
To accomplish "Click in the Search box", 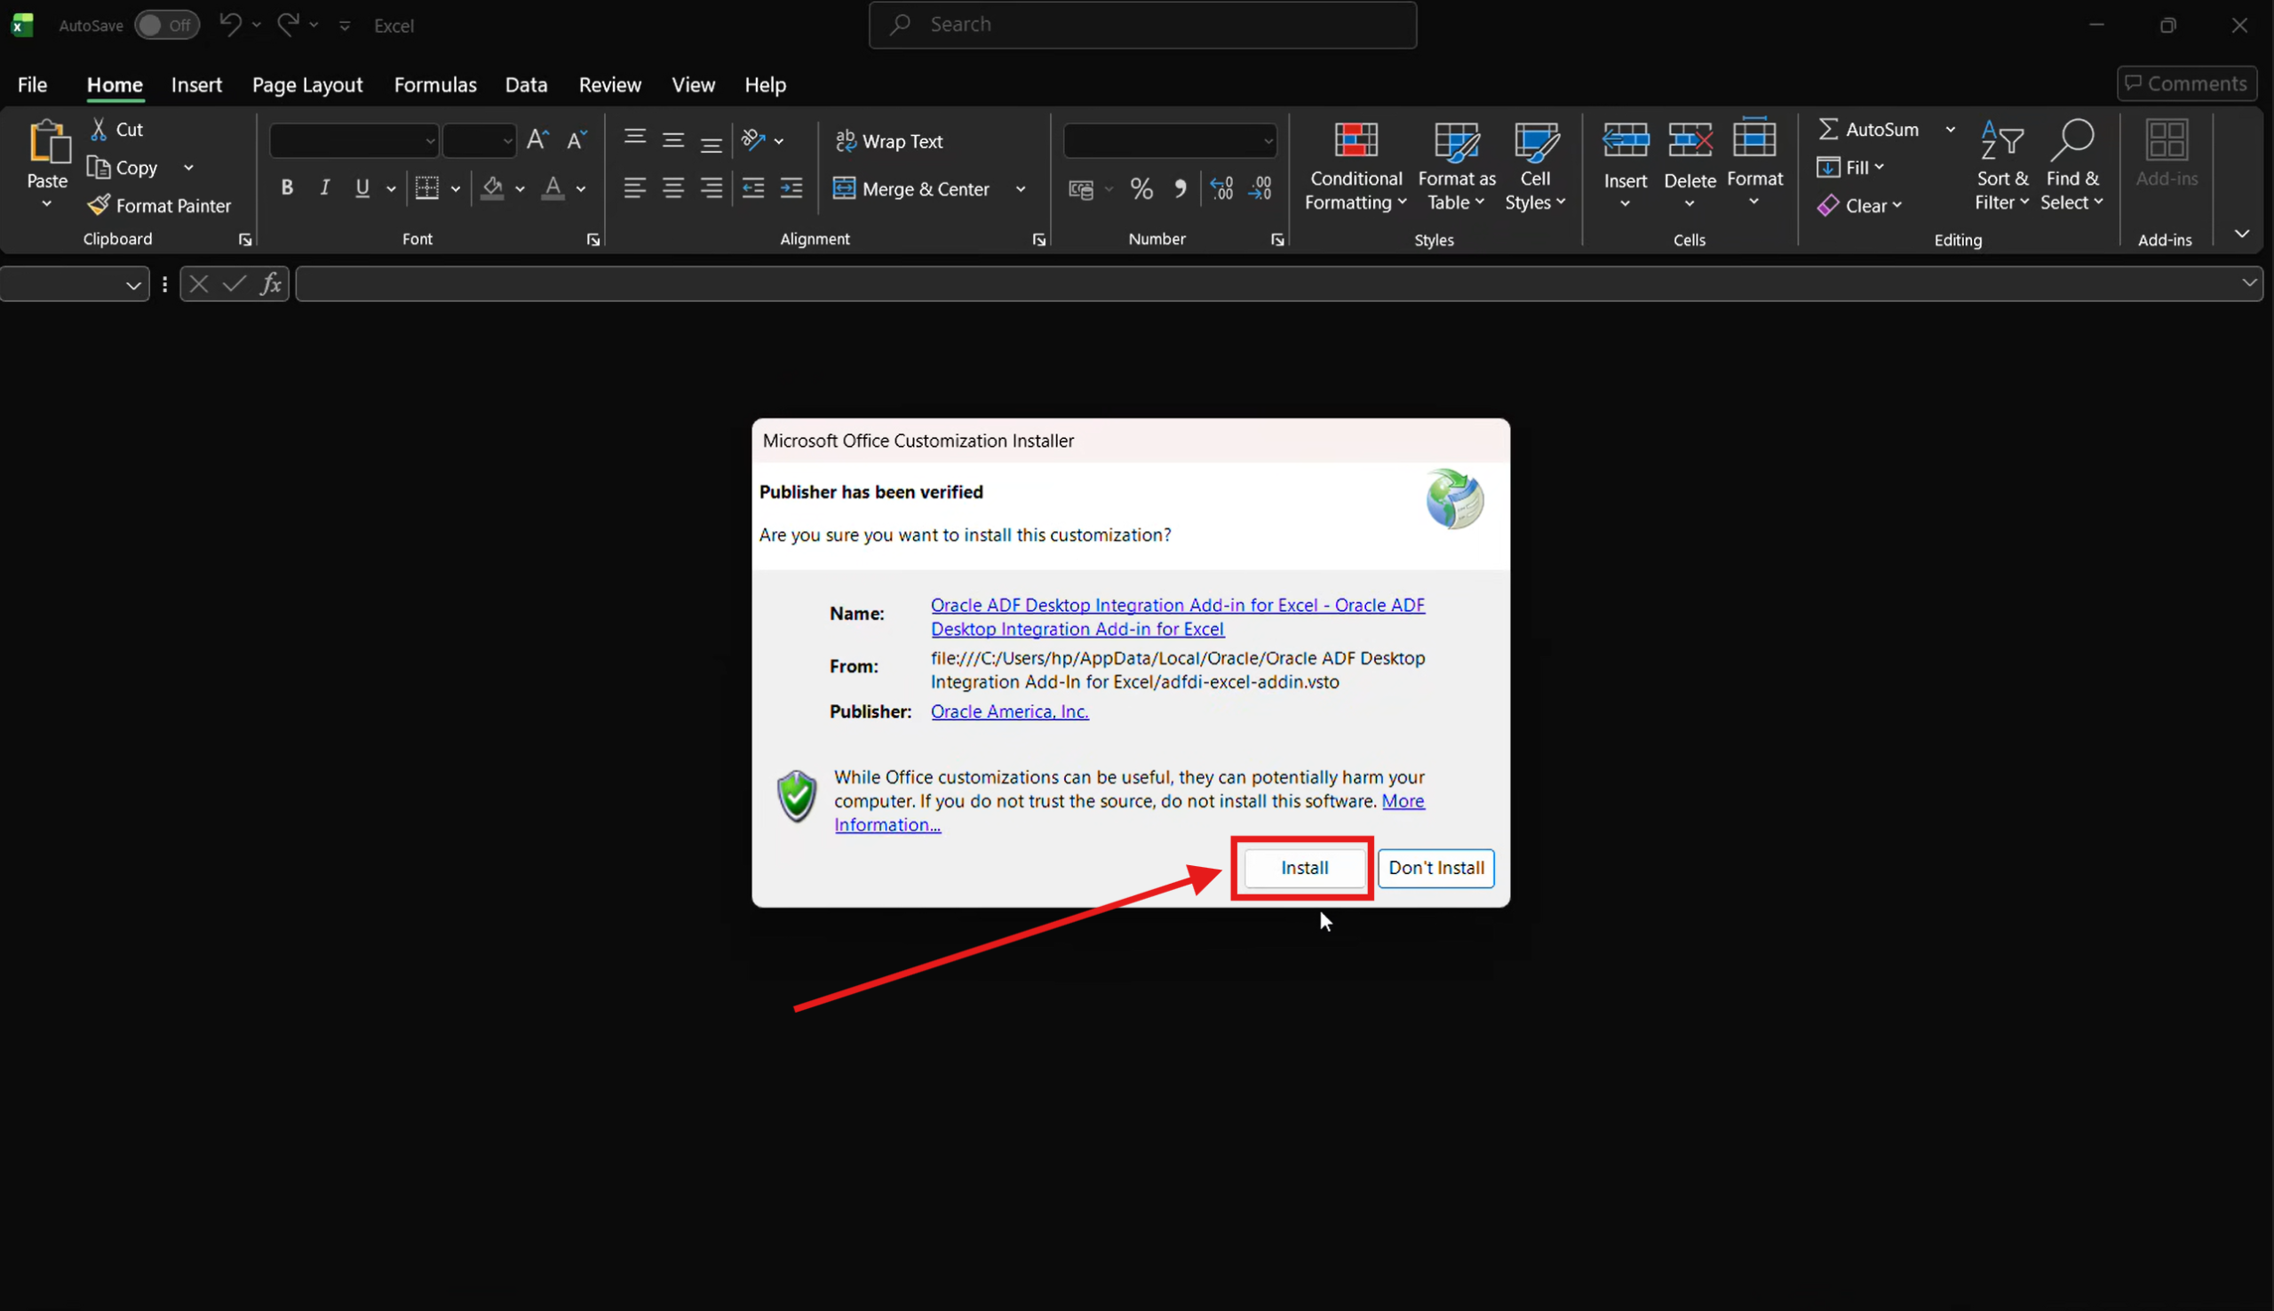I will click(x=1142, y=24).
